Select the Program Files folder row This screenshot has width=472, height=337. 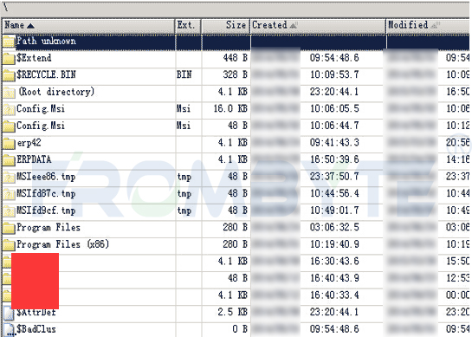tap(236, 228)
